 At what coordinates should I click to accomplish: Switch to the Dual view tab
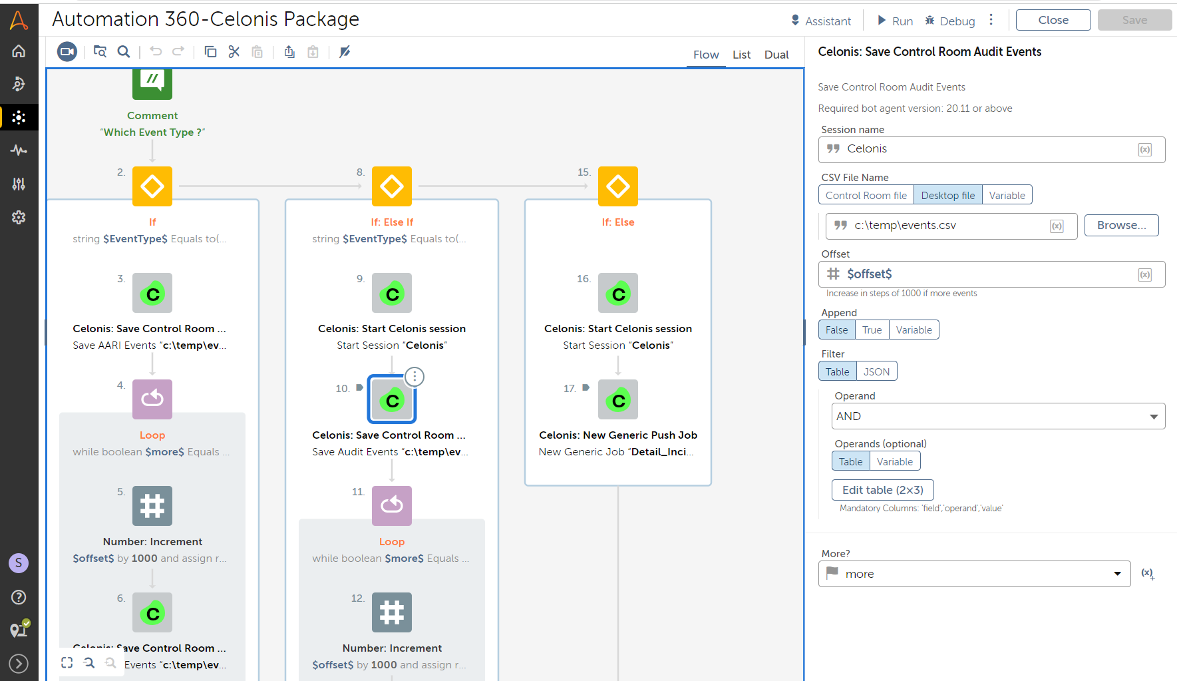coord(776,55)
